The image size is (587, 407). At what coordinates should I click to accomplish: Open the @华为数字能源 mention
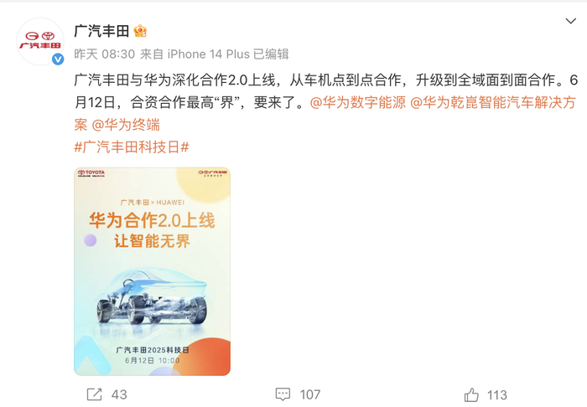coord(357,102)
